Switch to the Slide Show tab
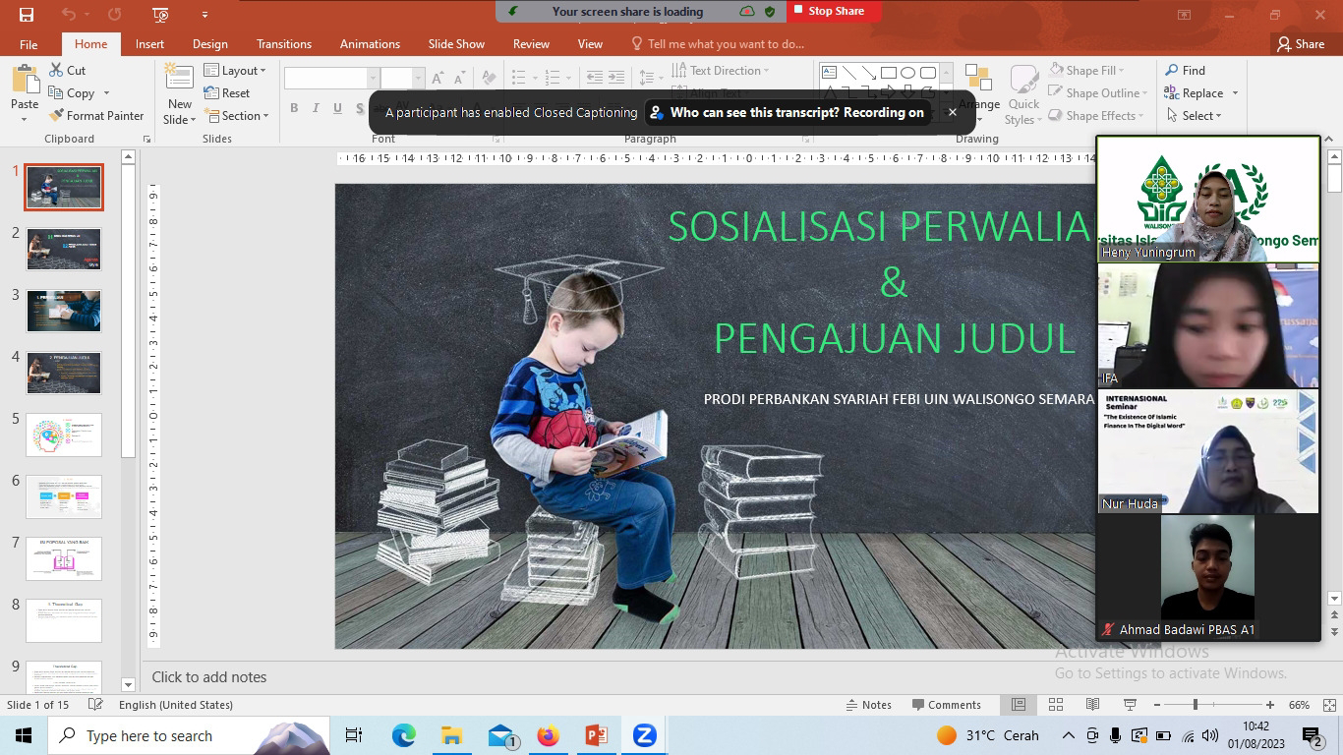 click(456, 44)
